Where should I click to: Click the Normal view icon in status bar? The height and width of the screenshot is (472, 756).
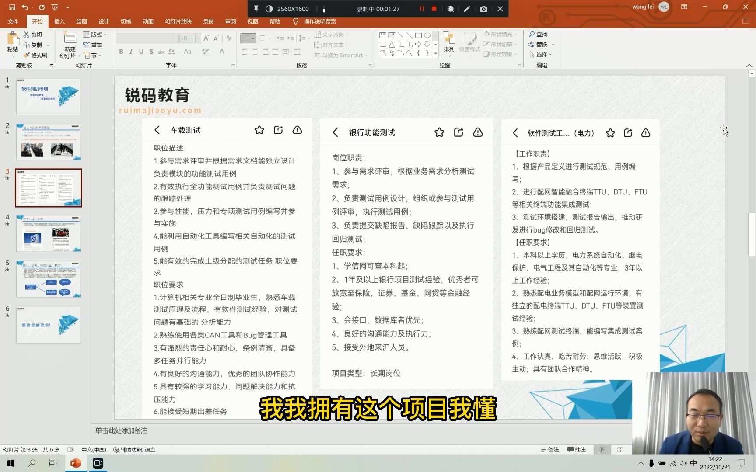coord(602,449)
